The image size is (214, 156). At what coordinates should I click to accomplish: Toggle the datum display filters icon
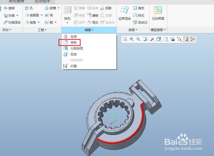pos(179,39)
